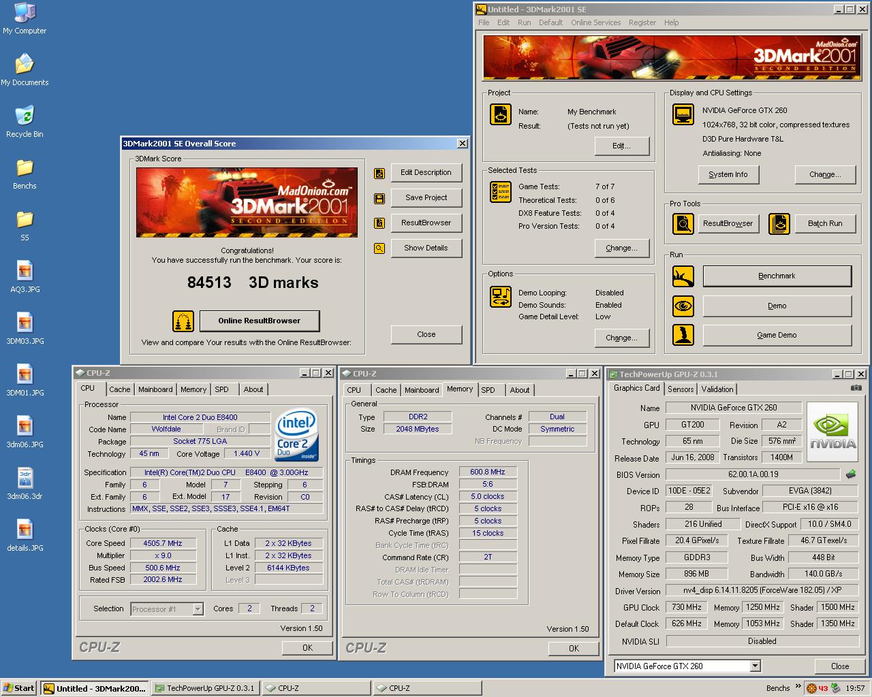Click OK in left CPU-Z window
The height and width of the screenshot is (697, 872).
[x=307, y=648]
